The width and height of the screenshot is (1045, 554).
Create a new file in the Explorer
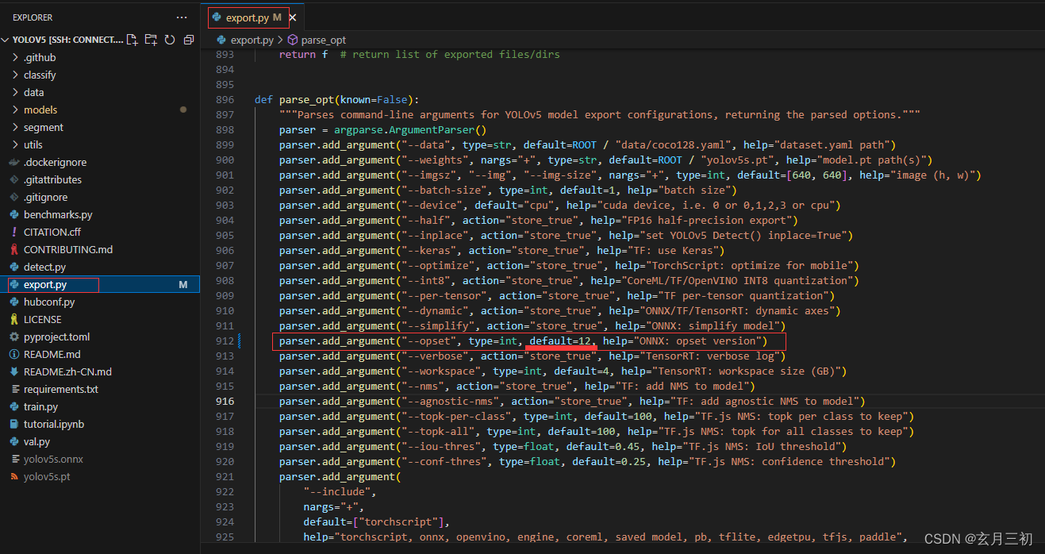tap(132, 38)
